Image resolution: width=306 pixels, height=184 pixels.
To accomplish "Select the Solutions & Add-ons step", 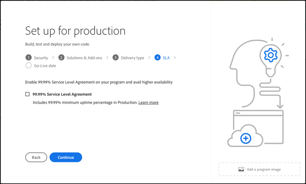I will click(x=80, y=58).
